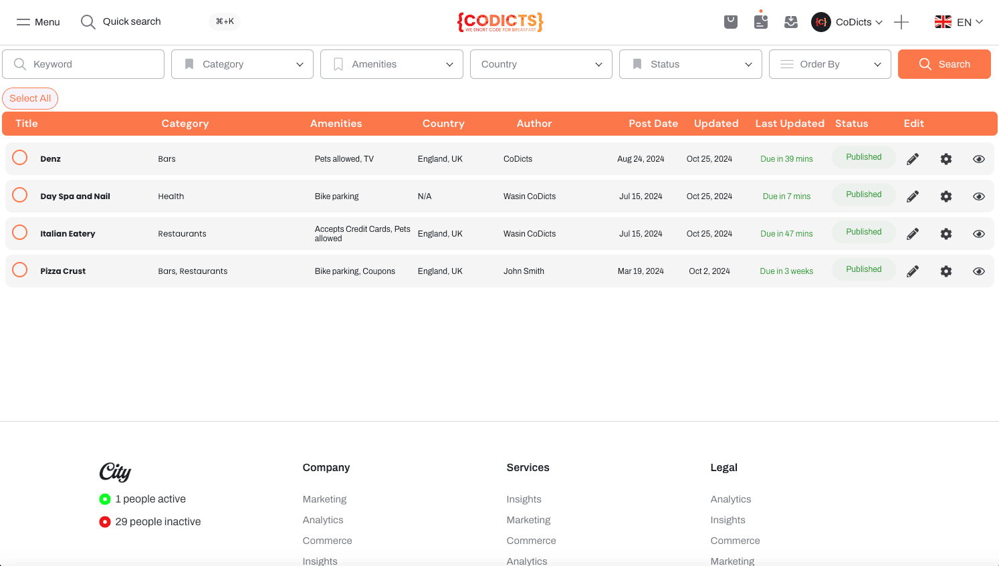Open settings gear for Day Spa and Nail
This screenshot has width=999, height=566.
point(946,196)
